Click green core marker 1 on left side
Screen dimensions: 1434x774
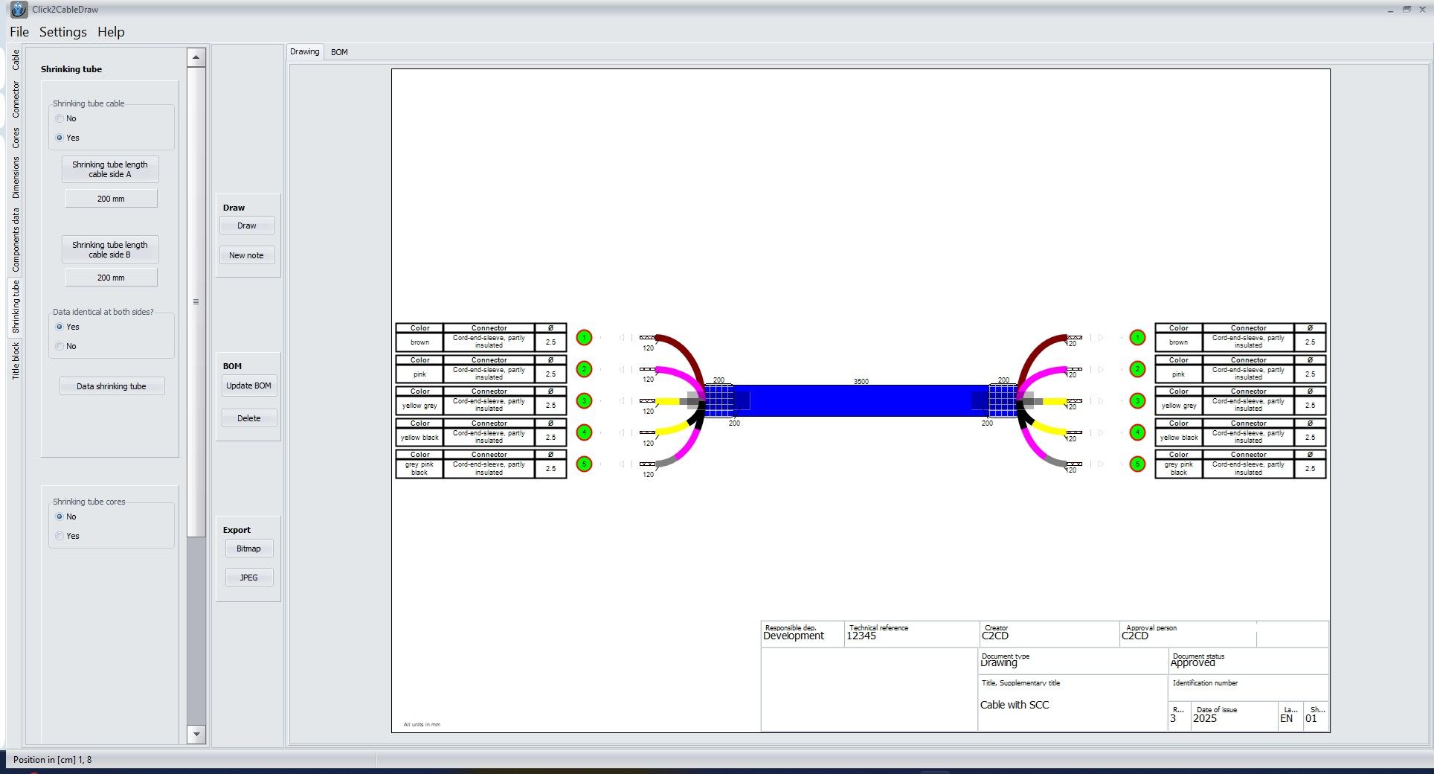tap(584, 338)
